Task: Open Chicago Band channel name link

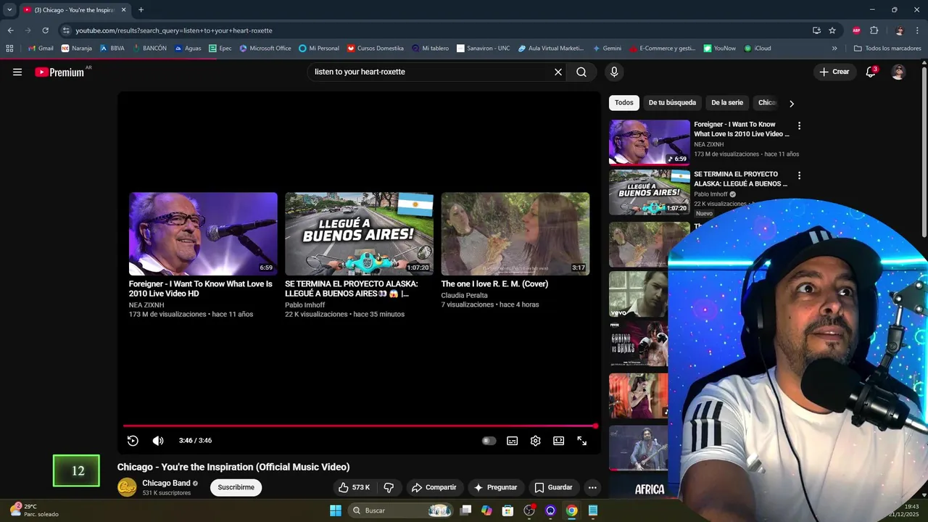Action: (x=166, y=483)
